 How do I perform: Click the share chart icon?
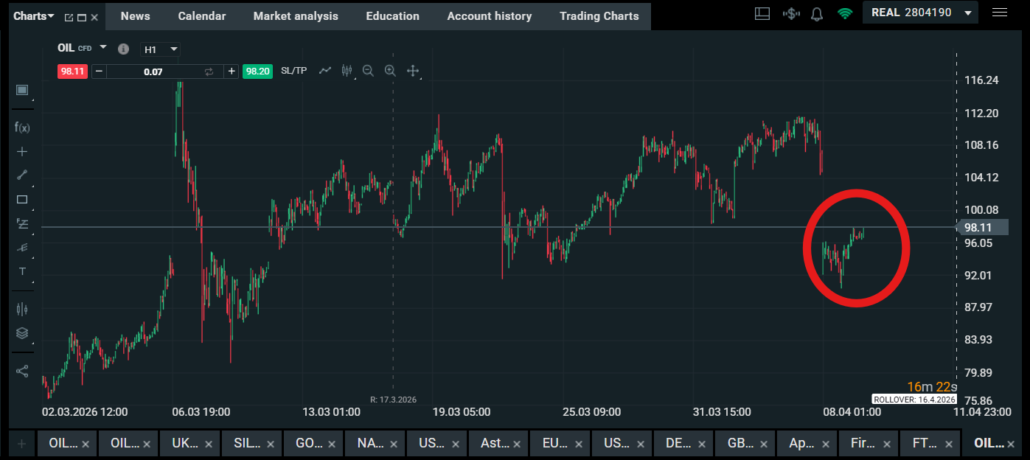pyautogui.click(x=22, y=371)
